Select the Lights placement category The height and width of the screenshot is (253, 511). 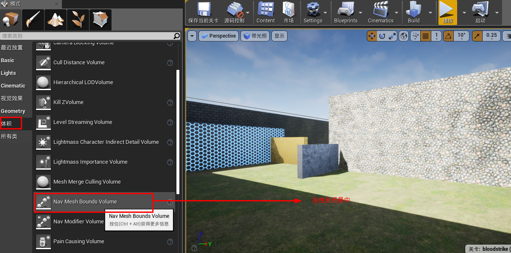[8, 73]
